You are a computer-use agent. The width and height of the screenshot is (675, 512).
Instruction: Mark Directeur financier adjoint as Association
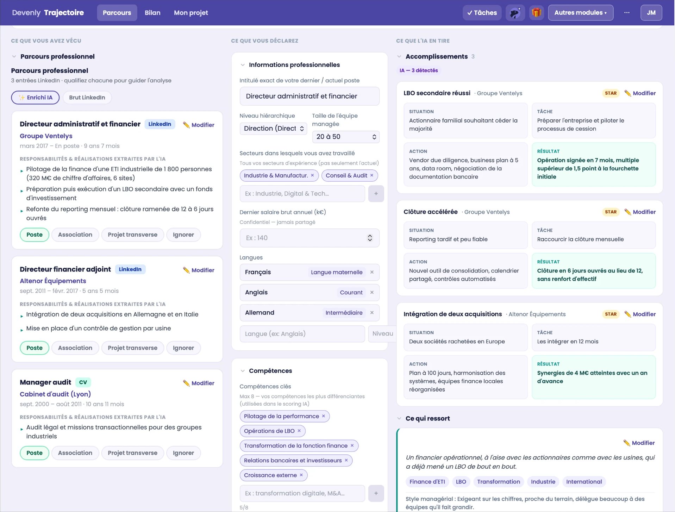point(75,348)
